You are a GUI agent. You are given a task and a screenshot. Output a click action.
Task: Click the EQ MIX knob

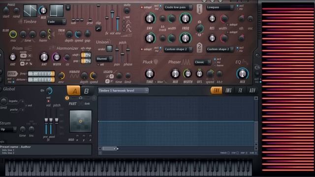[x=243, y=74]
